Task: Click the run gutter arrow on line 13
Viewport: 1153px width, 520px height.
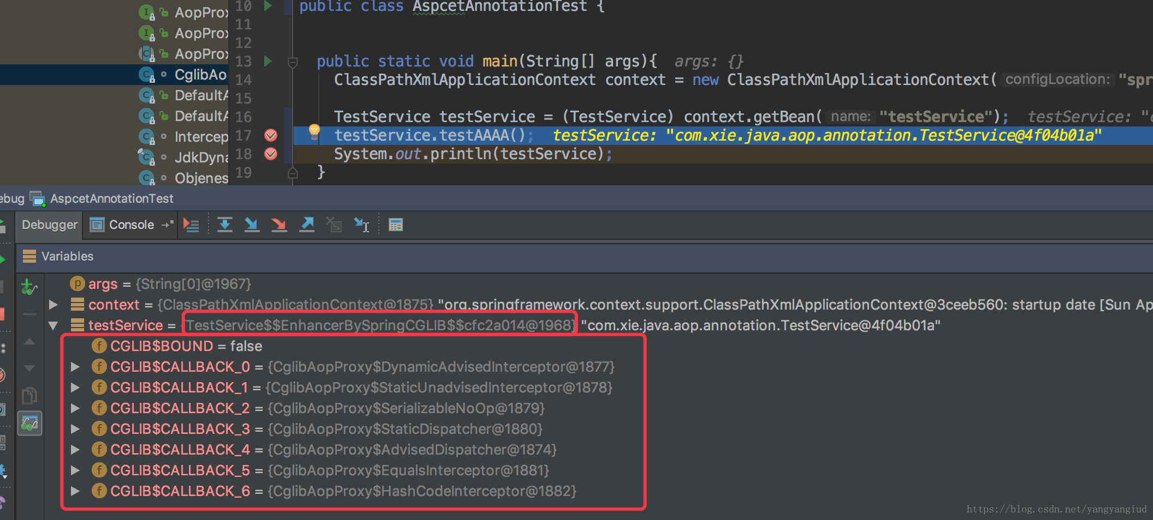Action: point(268,61)
